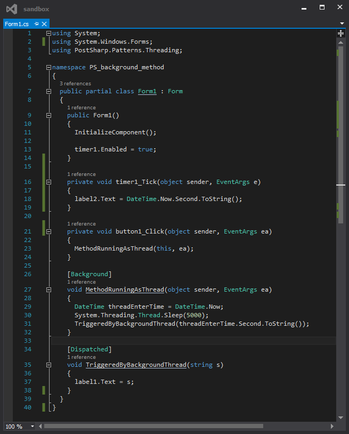Click the horizontal scrollbar thumb

pyautogui.click(x=153, y=427)
